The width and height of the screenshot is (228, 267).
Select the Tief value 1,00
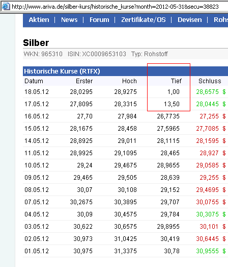(174, 92)
